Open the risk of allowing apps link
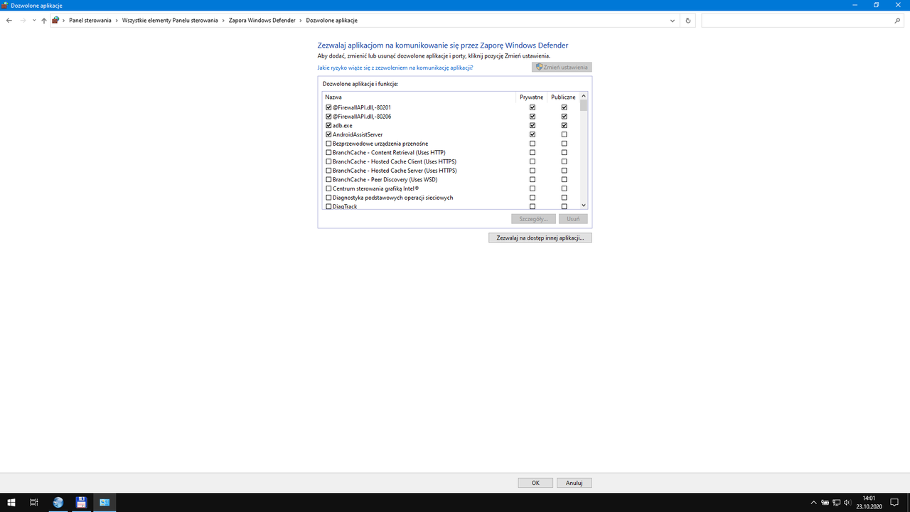Viewport: 910px width, 512px height. 395,68
